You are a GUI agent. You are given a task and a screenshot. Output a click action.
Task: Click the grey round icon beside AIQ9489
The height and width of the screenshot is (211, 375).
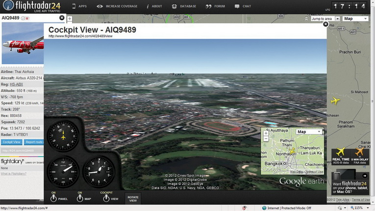pyautogui.click(x=23, y=18)
